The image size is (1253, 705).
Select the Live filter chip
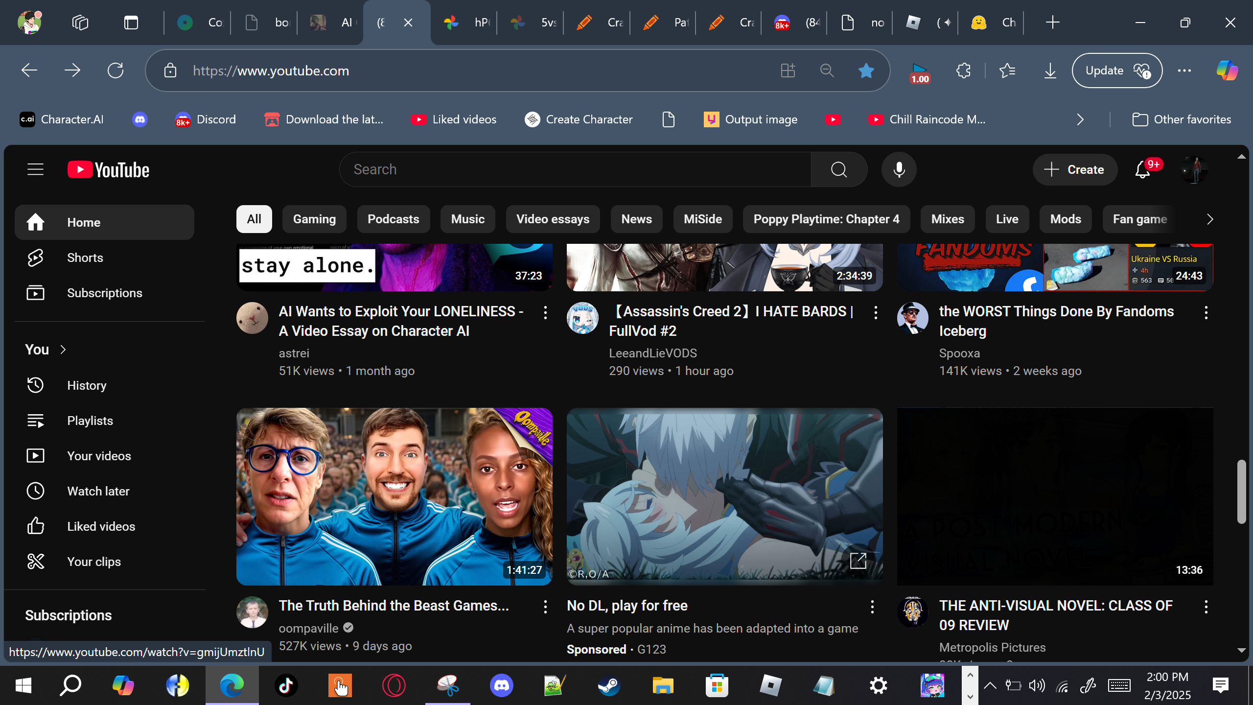tap(1007, 219)
